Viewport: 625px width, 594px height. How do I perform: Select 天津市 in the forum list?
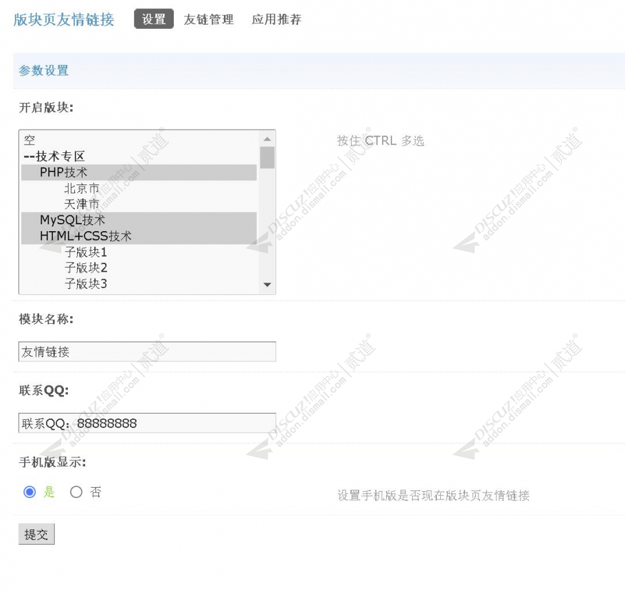(x=139, y=204)
